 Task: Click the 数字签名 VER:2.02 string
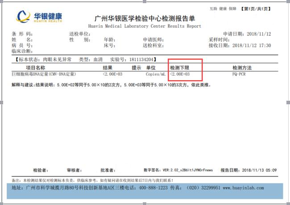178,170
